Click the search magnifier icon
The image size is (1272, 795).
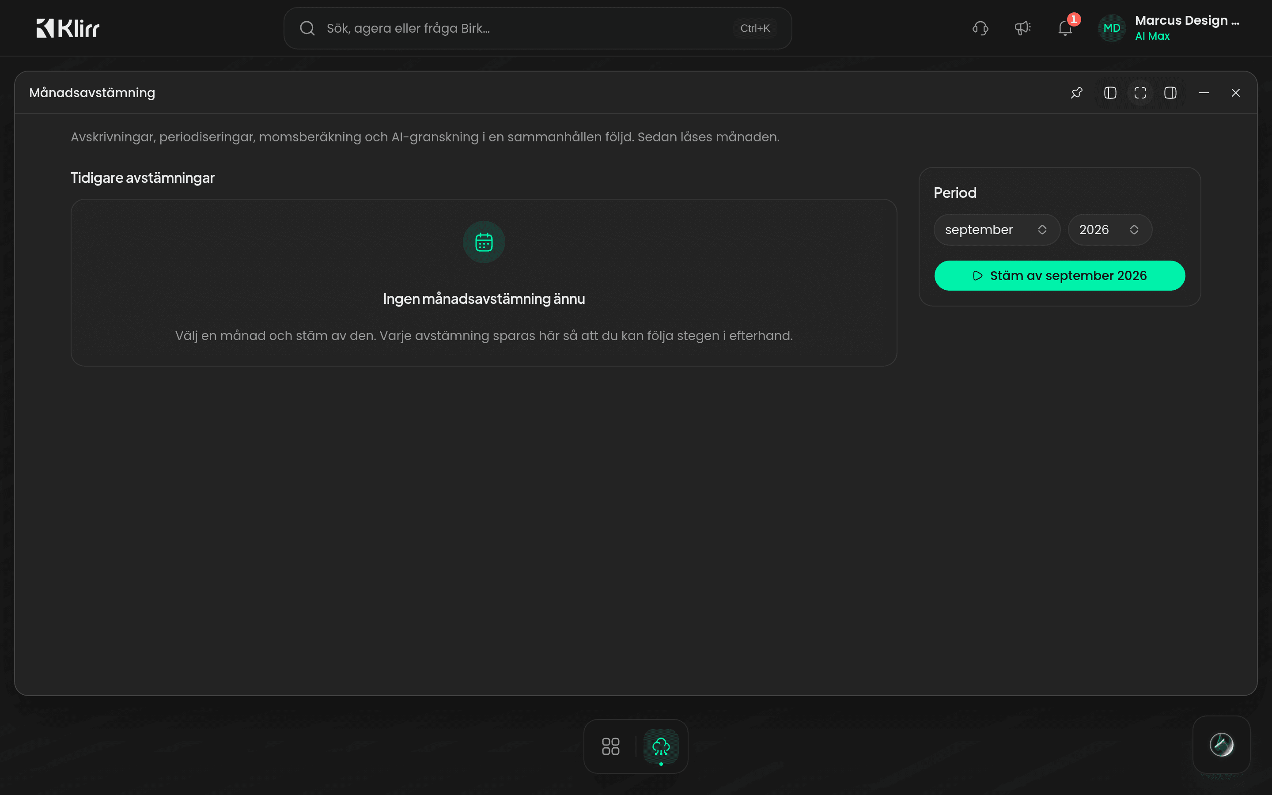[x=307, y=28]
